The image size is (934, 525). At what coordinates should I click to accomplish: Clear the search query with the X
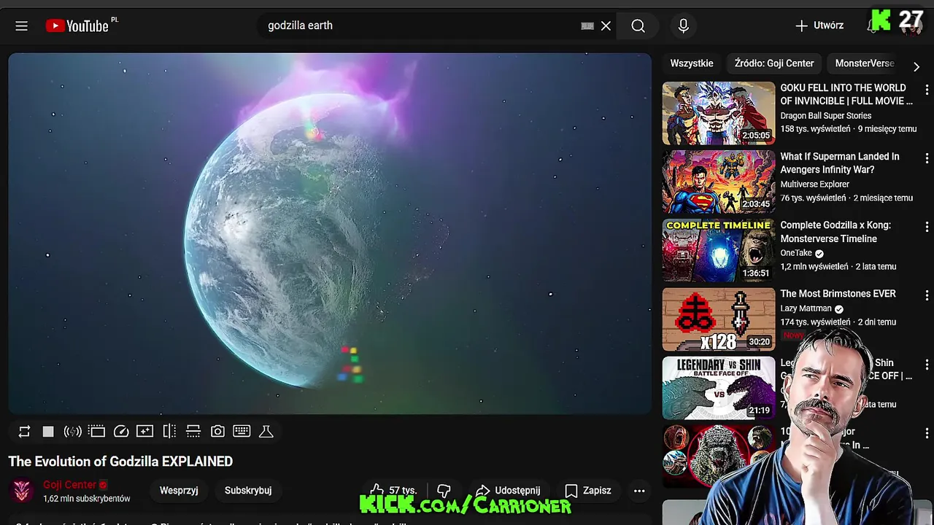[606, 26]
